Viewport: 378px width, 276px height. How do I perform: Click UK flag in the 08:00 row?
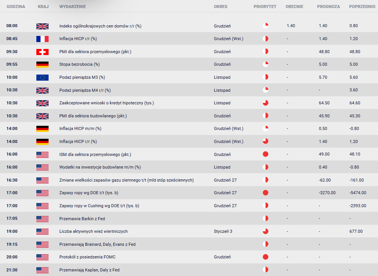42,26
